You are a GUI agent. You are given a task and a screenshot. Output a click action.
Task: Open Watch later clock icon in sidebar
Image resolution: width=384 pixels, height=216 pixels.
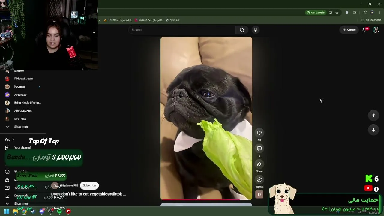[7, 172]
